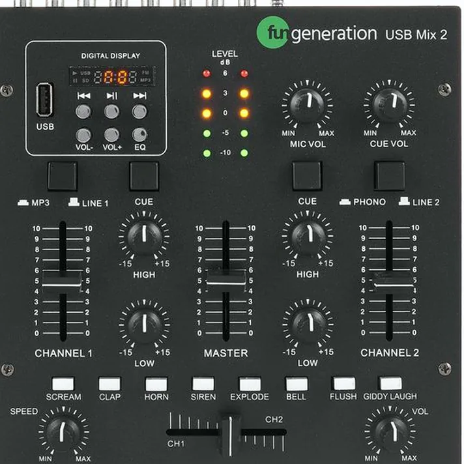The height and width of the screenshot is (464, 464).
Task: Click the CUE VOL label
Action: (389, 144)
